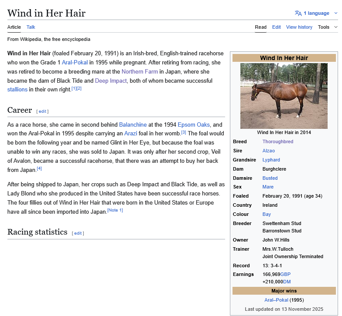Follow the DM currency link
Viewport: 342px width, 316px height.
coord(287,282)
